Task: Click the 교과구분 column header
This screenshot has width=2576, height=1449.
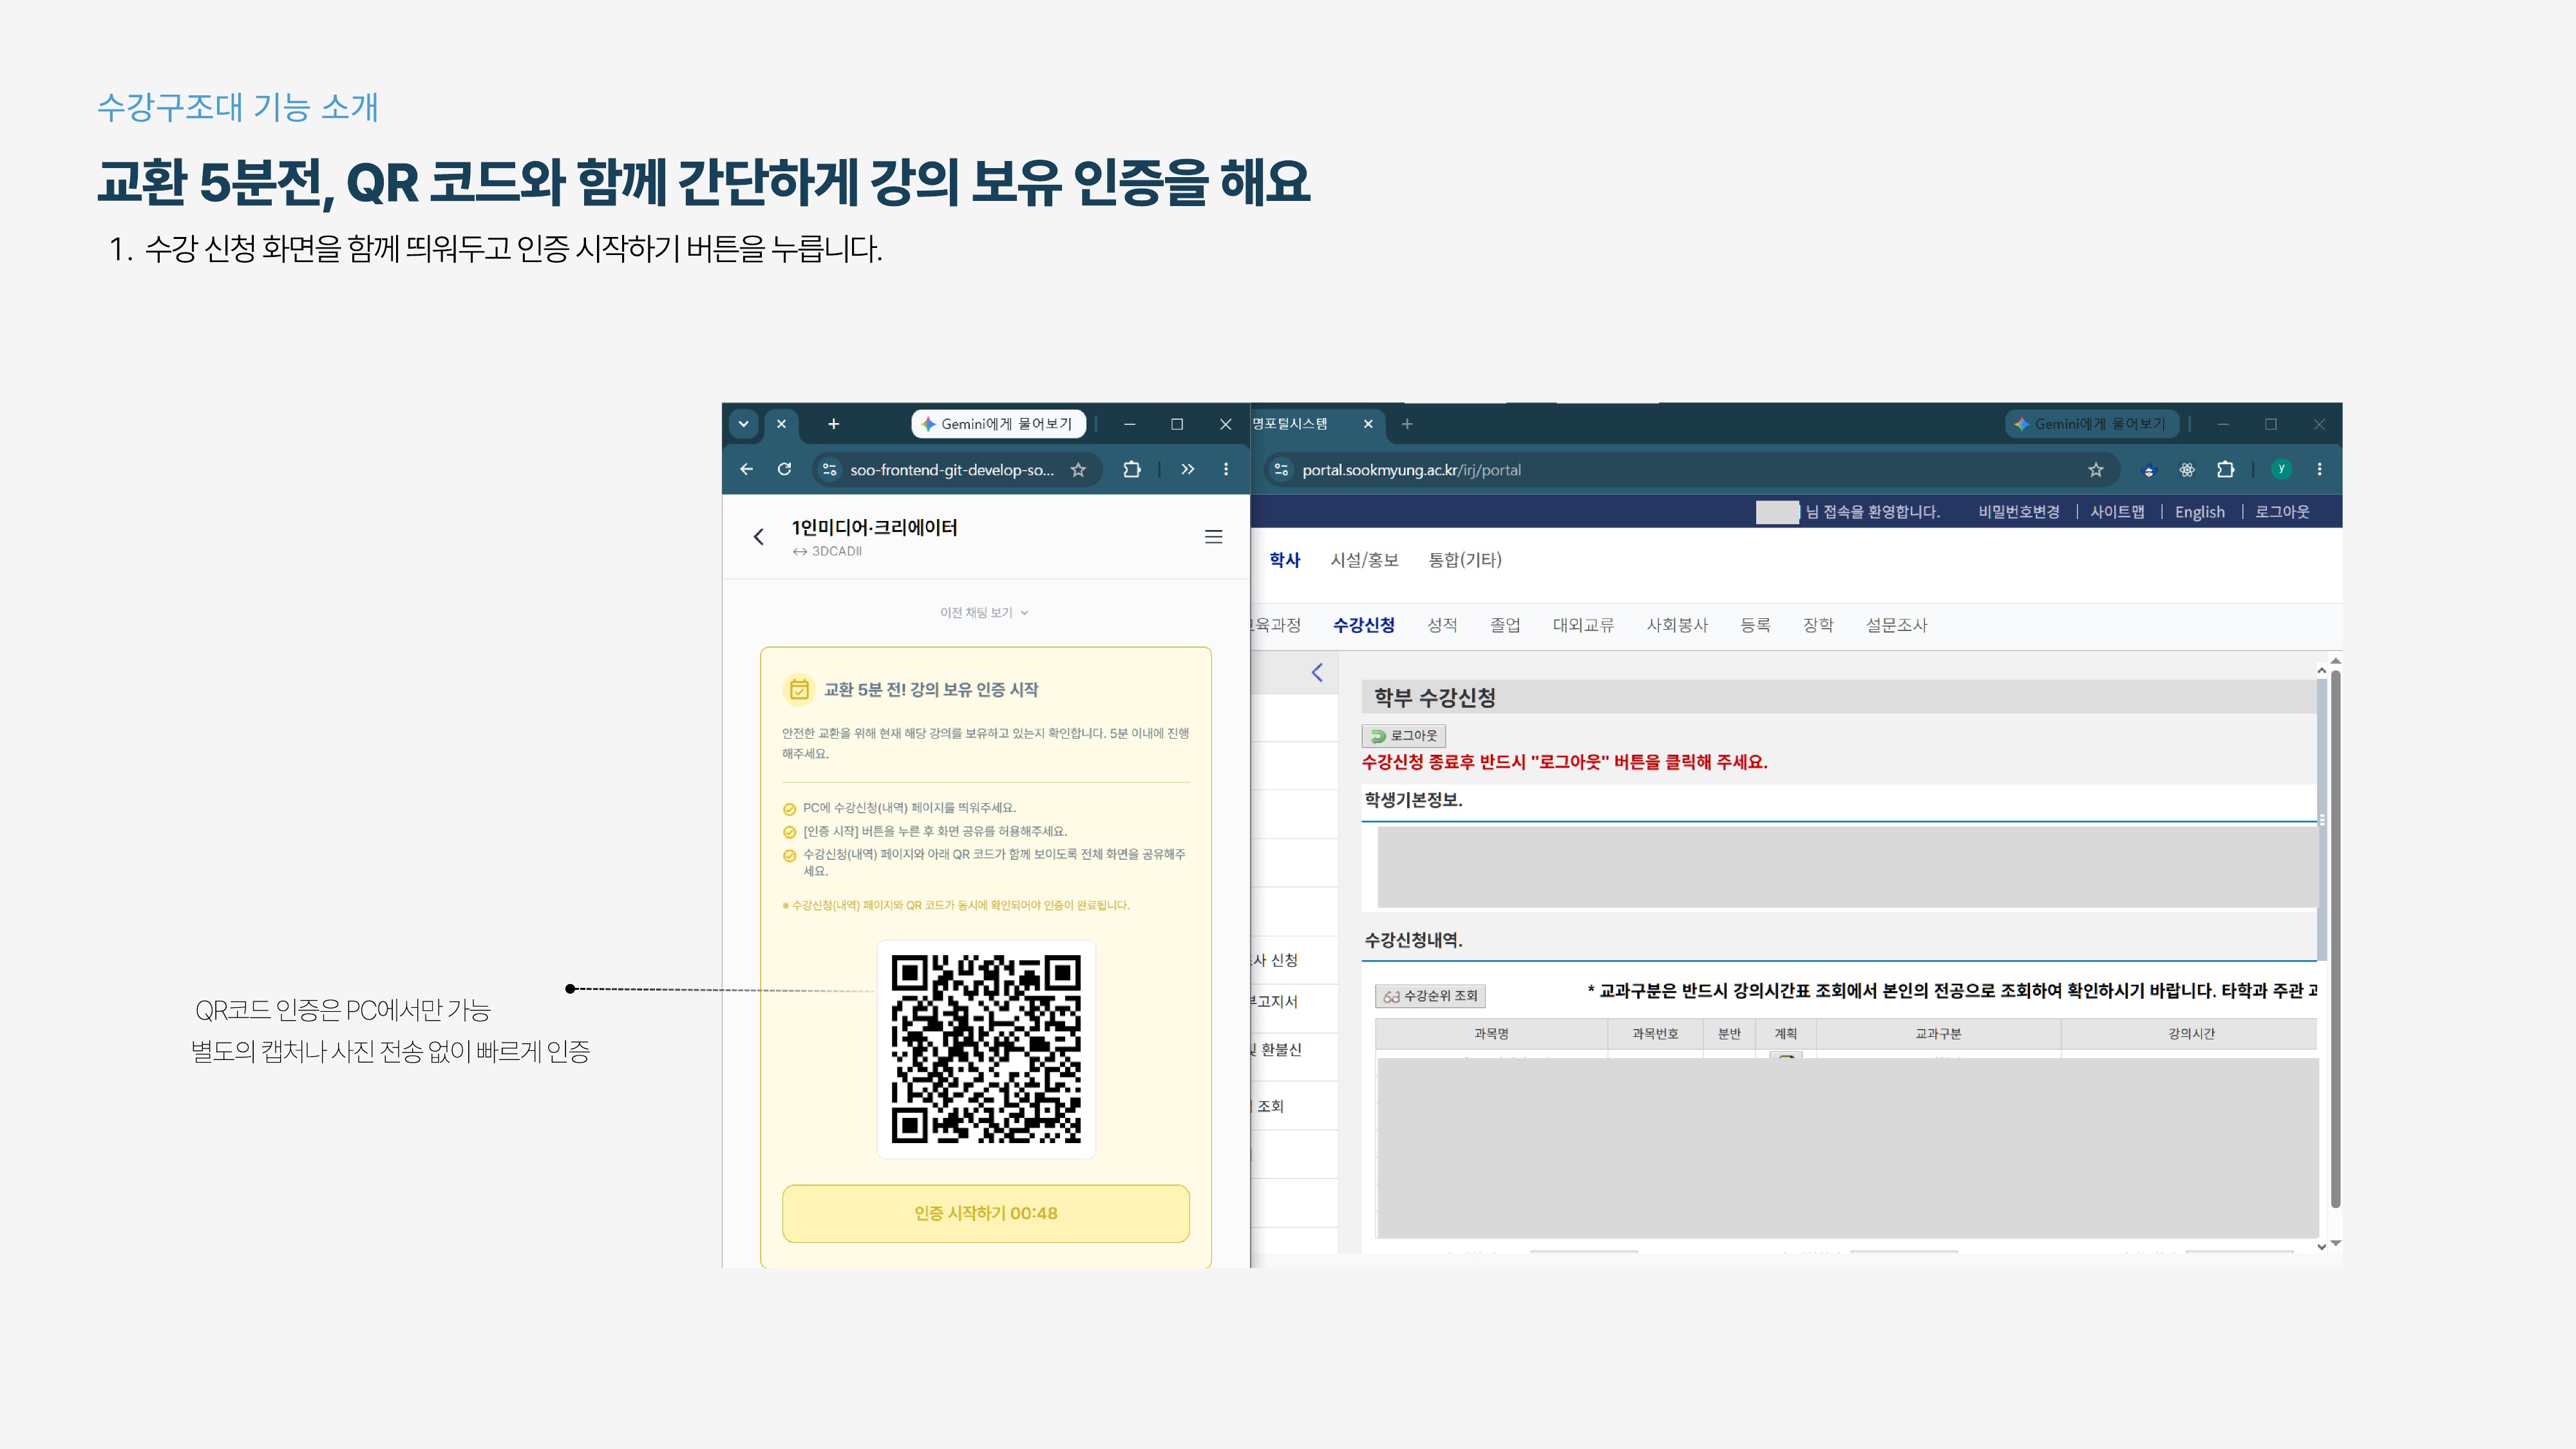Action: [1938, 1034]
